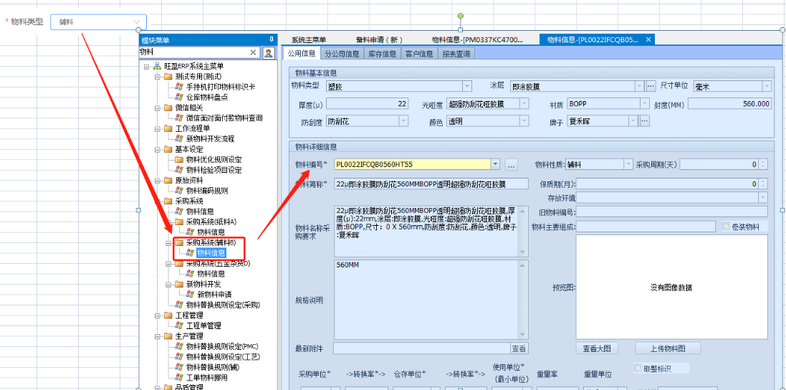Click the icon beside 工程单管理
The image size is (786, 390).
pyautogui.click(x=179, y=325)
